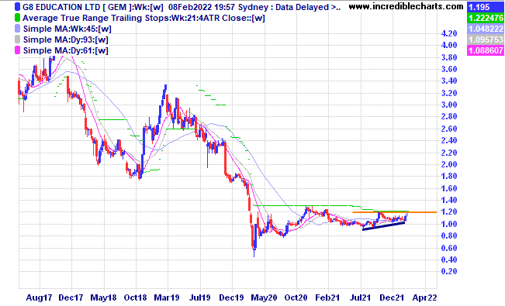Select the Simple MA:Dy:93:[w] legend label
The width and height of the screenshot is (505, 306).
[x=66, y=40]
